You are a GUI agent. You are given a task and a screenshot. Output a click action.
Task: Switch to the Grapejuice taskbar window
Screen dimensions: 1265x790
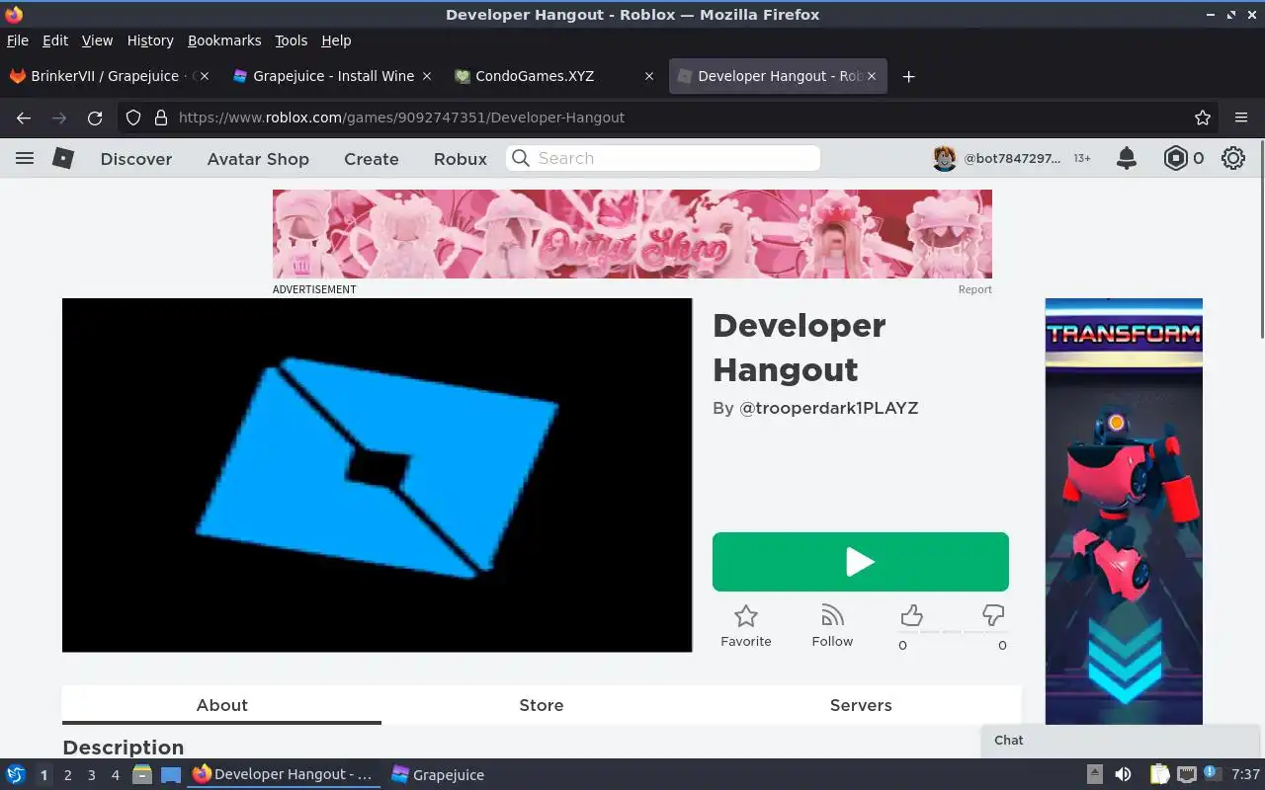pyautogui.click(x=437, y=775)
